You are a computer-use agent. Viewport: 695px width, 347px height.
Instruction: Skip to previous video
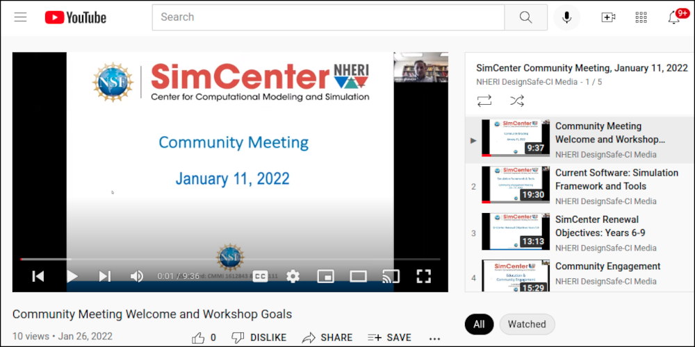38,276
